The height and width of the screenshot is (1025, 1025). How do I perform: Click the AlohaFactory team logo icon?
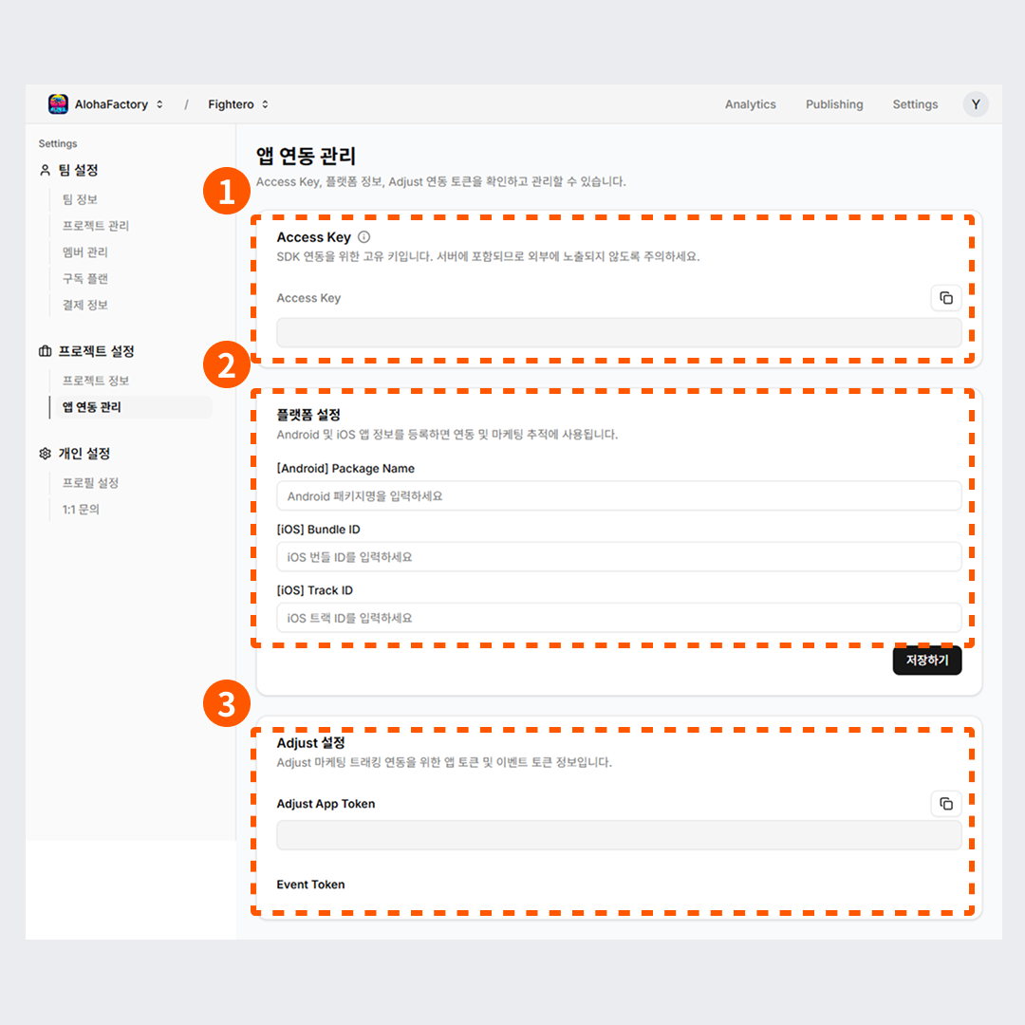[58, 104]
